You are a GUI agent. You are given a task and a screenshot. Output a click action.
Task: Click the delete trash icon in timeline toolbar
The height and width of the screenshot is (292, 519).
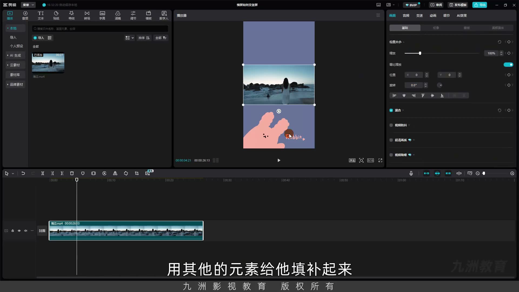pyautogui.click(x=72, y=173)
